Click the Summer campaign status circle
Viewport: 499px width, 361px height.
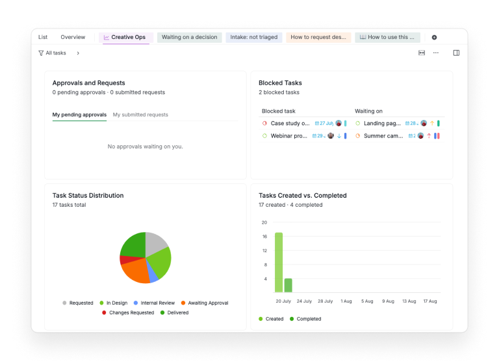pyautogui.click(x=358, y=136)
